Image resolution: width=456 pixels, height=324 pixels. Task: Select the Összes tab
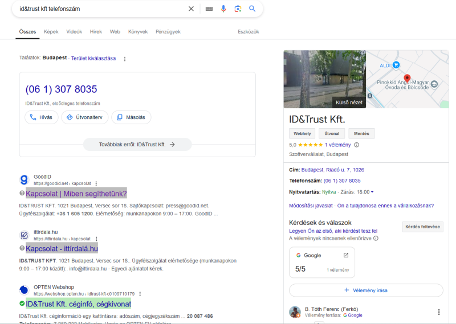(27, 32)
